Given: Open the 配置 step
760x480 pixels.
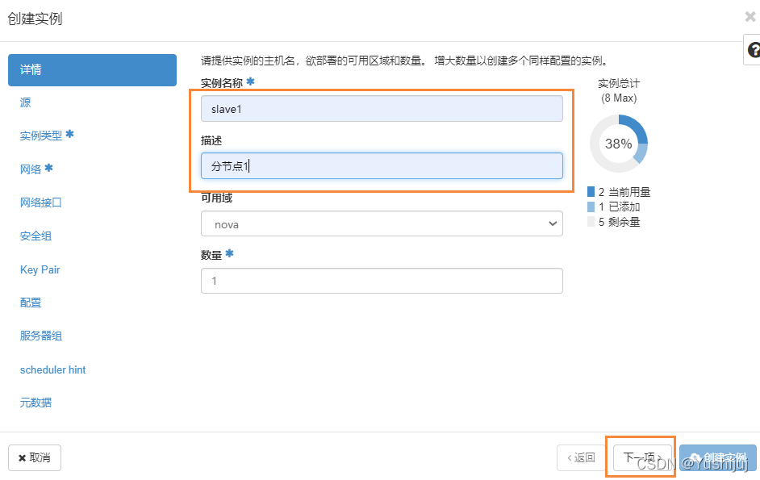Looking at the screenshot, I should [x=30, y=303].
